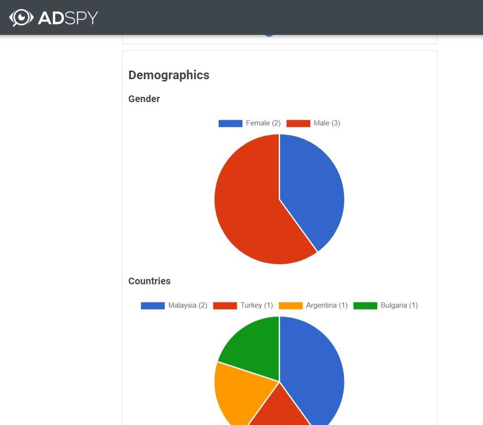
Task: Click the Gender subheading
Action: (144, 99)
